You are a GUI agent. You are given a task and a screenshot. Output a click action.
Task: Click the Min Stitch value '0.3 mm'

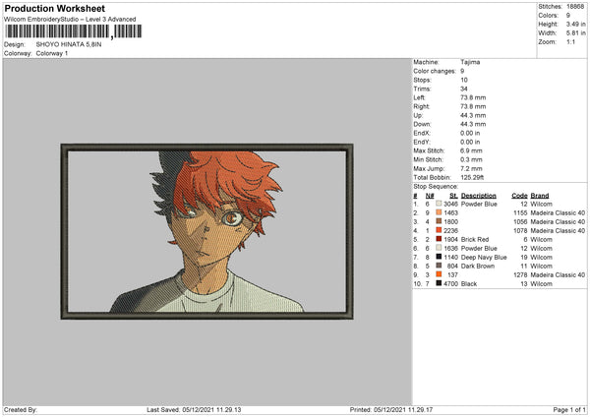(471, 159)
